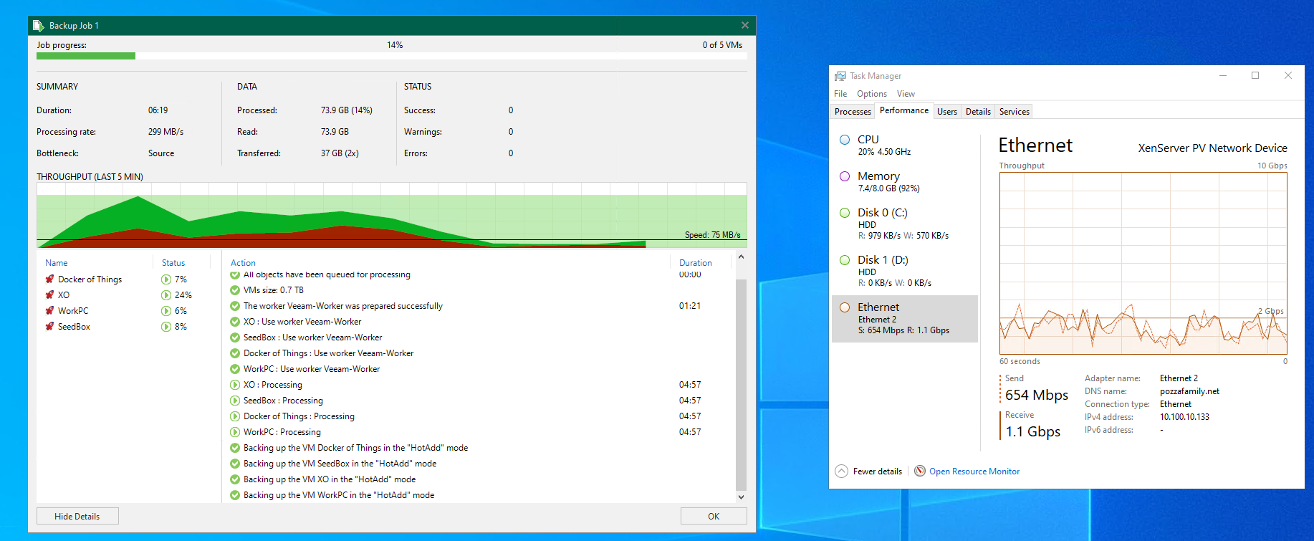Select the Memory performance graph icon
Image resolution: width=1314 pixels, height=541 pixels.
(845, 176)
